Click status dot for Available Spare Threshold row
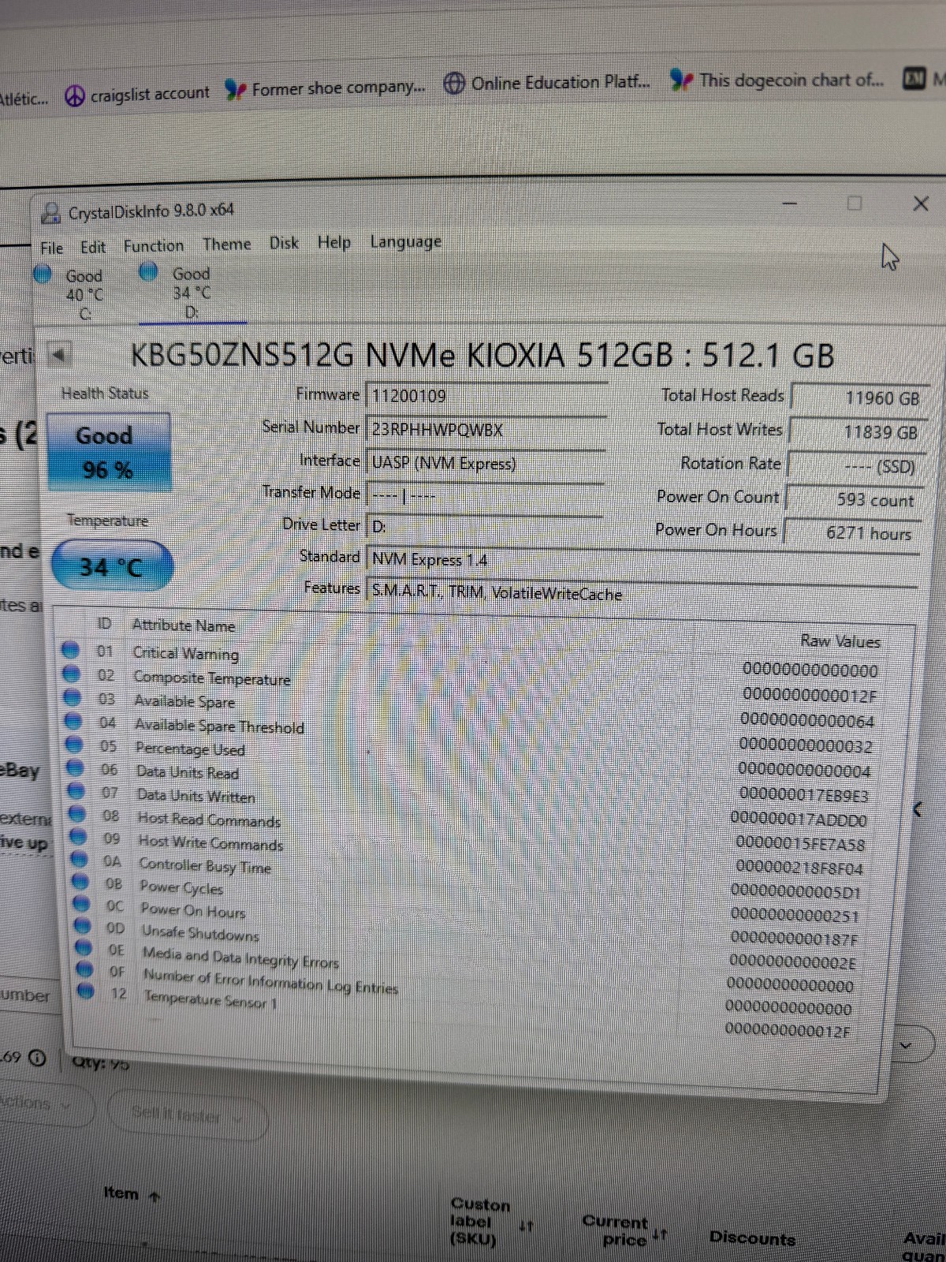 pyautogui.click(x=73, y=721)
